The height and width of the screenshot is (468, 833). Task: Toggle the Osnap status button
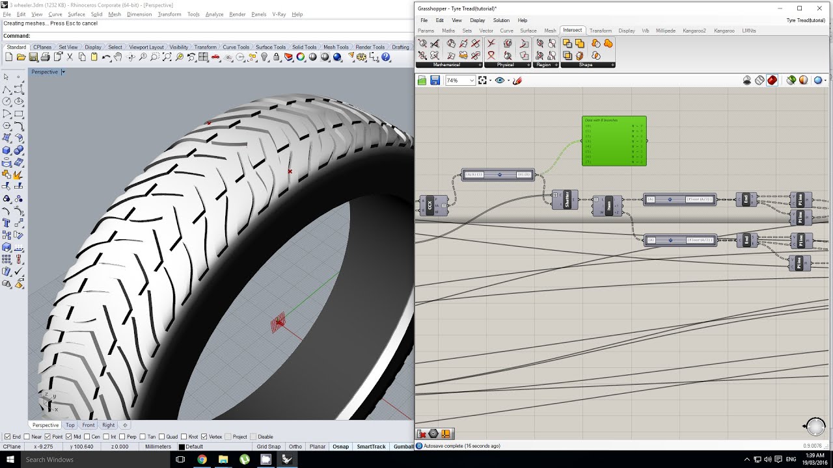pos(340,447)
